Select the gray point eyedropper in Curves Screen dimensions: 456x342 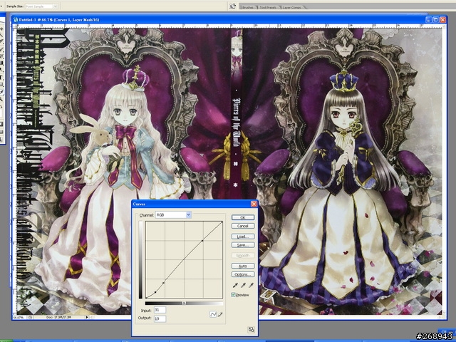[243, 285]
